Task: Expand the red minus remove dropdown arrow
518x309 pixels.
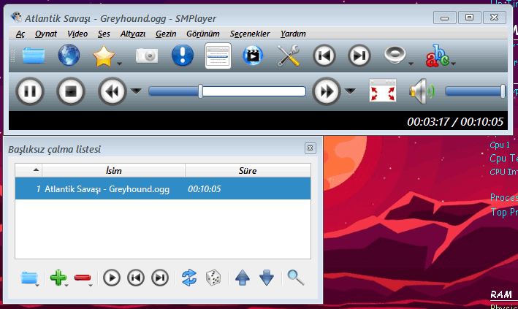Action: coord(91,285)
